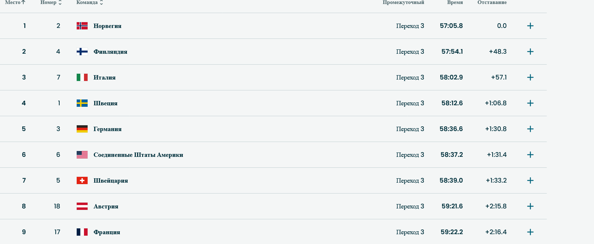
Task: Click the Norway flag icon
Action: click(82, 26)
